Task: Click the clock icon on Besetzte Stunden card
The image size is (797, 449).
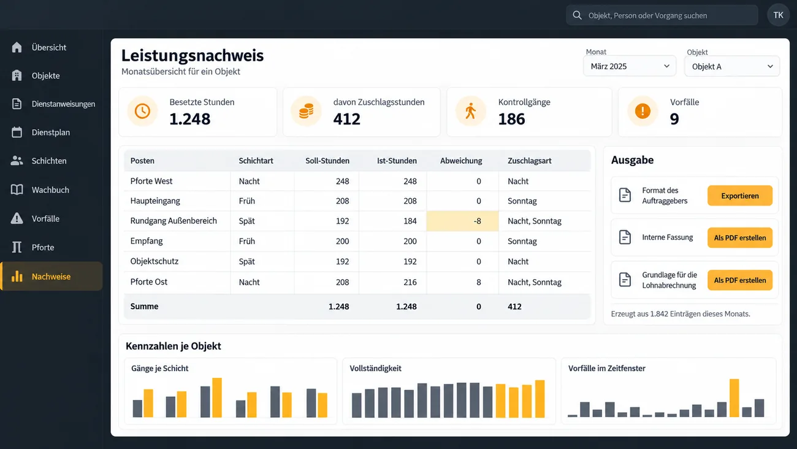Action: pyautogui.click(x=142, y=111)
